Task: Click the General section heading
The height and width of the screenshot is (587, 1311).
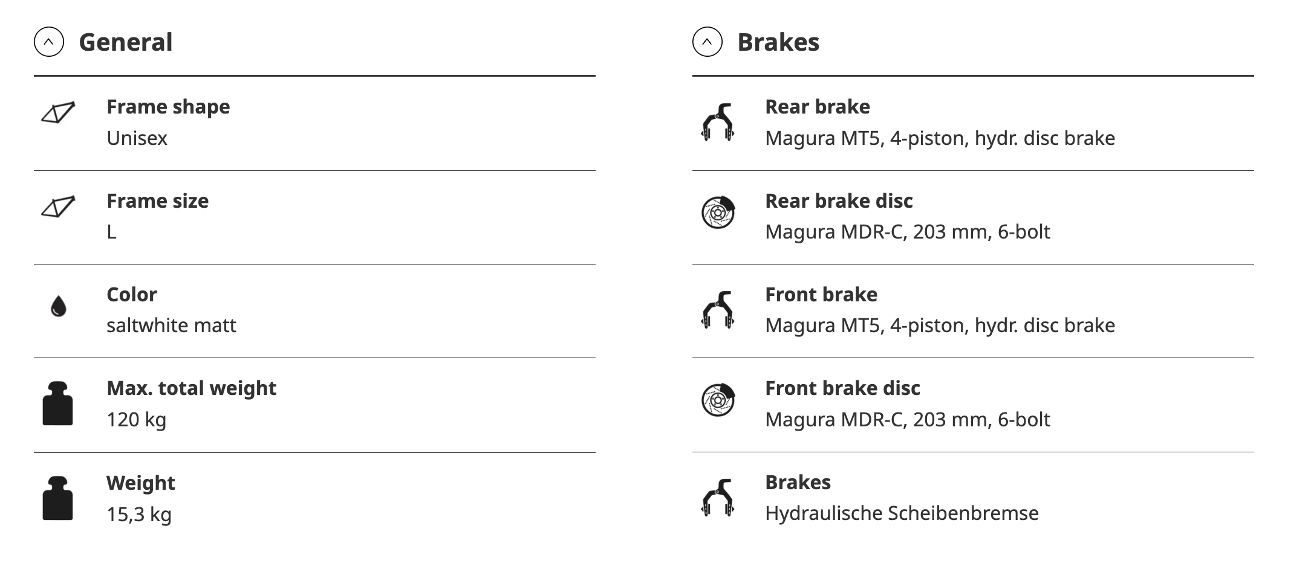Action: click(x=126, y=42)
